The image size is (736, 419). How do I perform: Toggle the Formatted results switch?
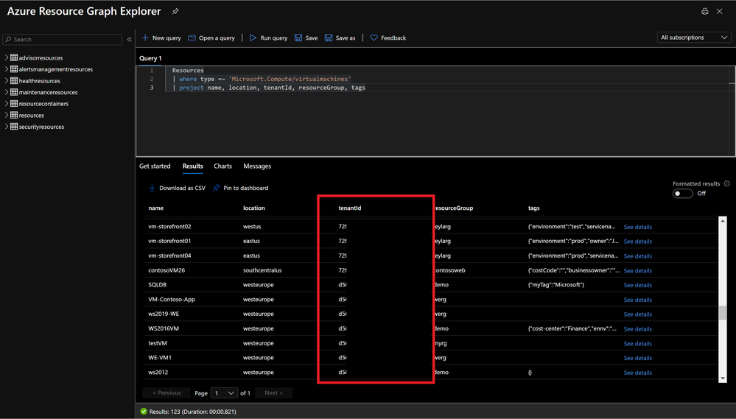click(x=682, y=194)
